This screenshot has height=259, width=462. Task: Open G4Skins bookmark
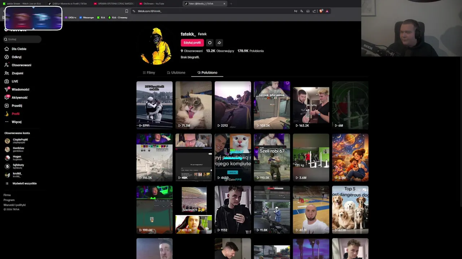click(71, 18)
